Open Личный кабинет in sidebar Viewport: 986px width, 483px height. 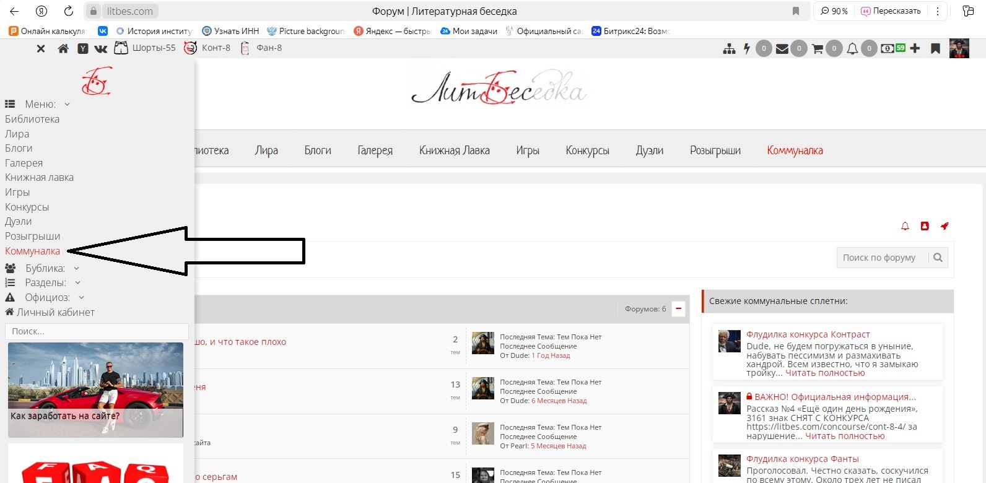click(55, 312)
